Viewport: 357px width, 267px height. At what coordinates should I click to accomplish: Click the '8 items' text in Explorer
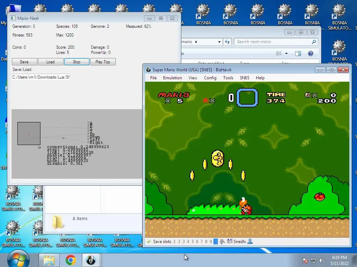[80, 218]
